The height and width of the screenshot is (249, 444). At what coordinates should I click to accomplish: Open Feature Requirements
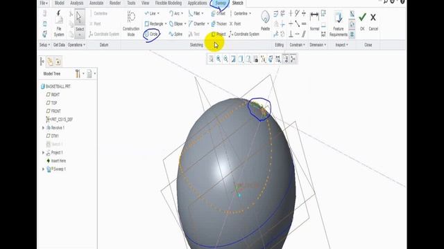click(x=339, y=24)
